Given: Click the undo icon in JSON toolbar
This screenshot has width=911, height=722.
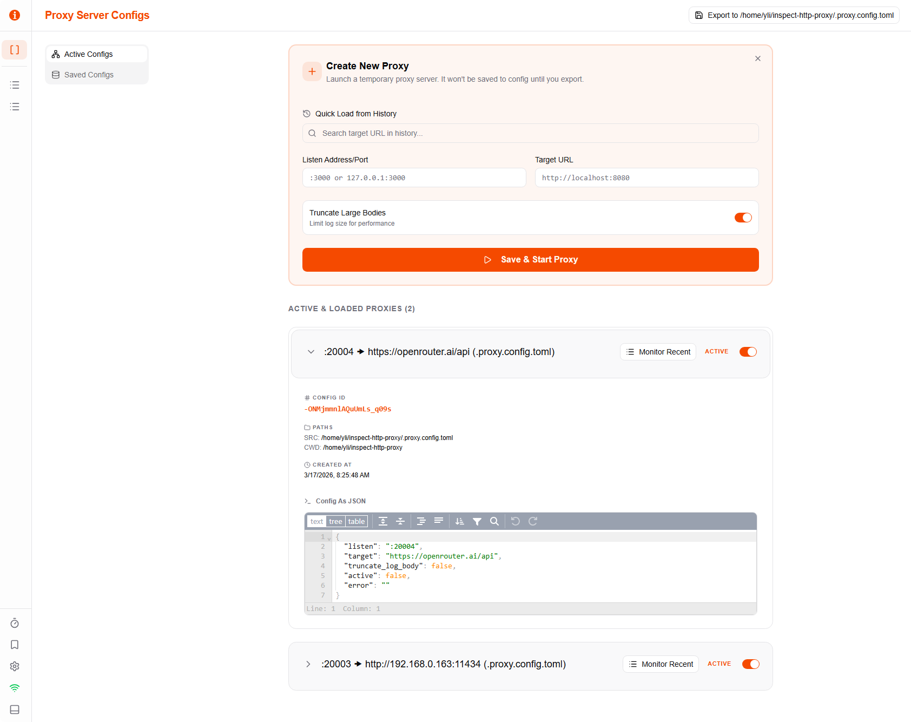Looking at the screenshot, I should (516, 521).
